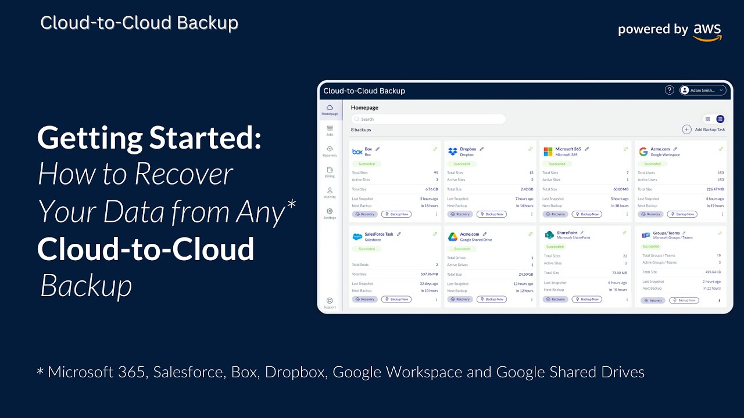Image resolution: width=744 pixels, height=418 pixels.
Task: Edit the Box backup name pencil
Action: [x=377, y=149]
